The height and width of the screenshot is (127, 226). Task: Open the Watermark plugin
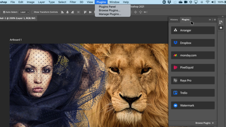tap(193, 106)
